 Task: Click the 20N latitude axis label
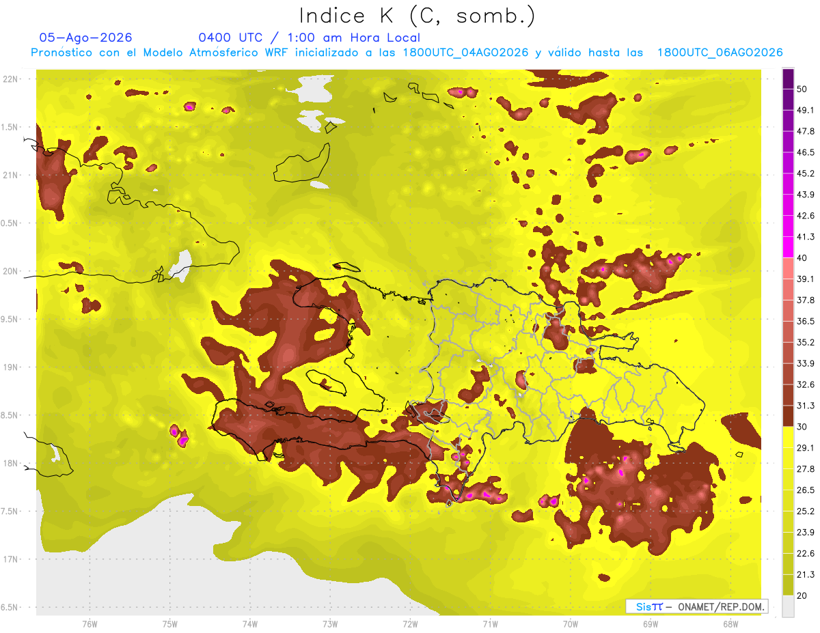(12, 271)
